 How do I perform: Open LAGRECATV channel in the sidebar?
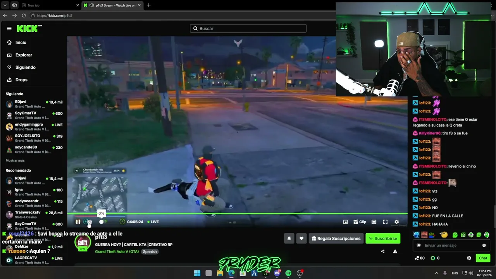pyautogui.click(x=34, y=260)
